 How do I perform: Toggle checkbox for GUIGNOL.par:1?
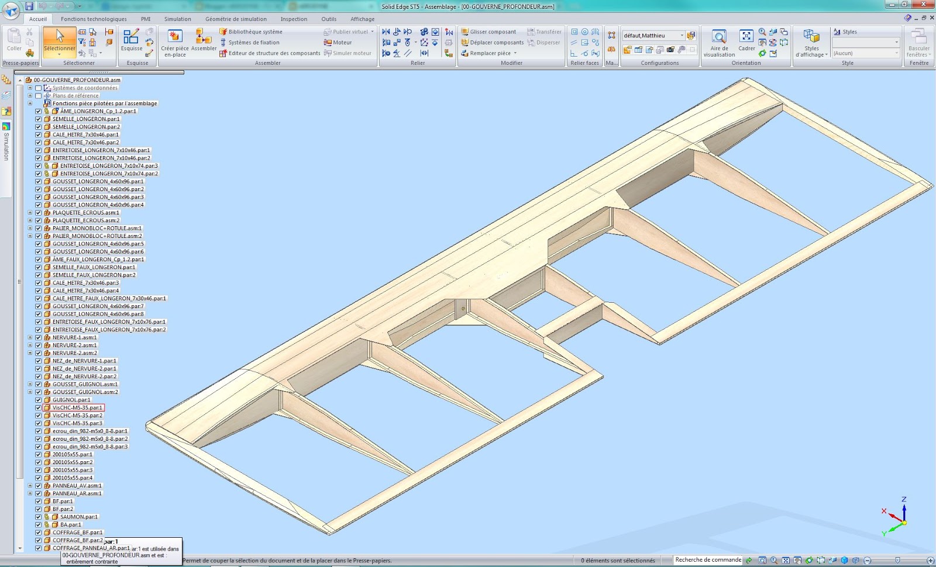click(39, 400)
